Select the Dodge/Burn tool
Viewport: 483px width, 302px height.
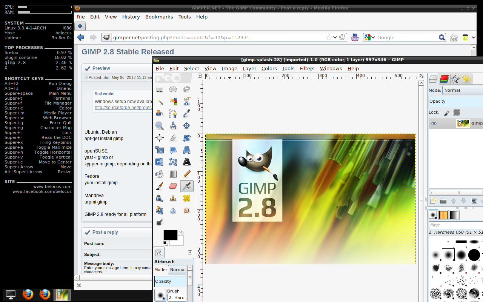click(160, 222)
